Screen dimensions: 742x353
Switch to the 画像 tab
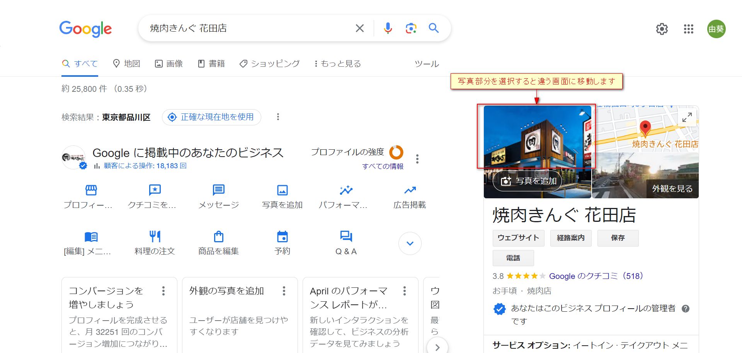pos(169,64)
